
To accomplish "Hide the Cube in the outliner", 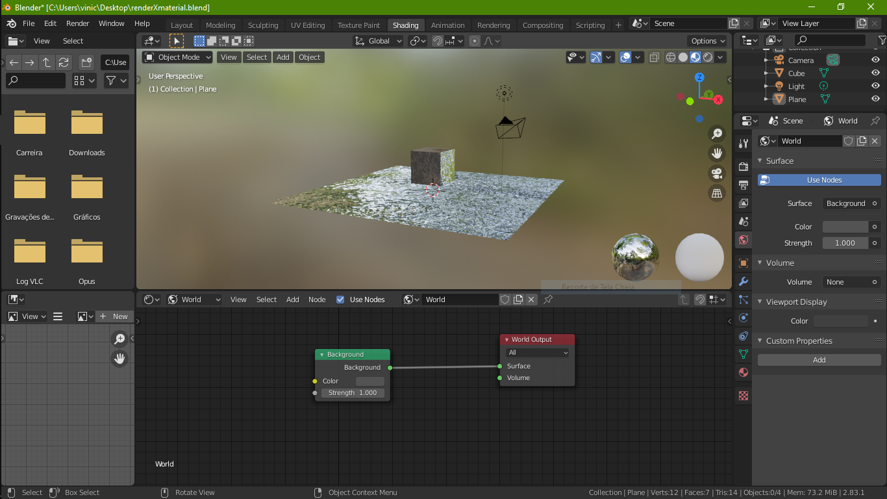I will click(875, 73).
